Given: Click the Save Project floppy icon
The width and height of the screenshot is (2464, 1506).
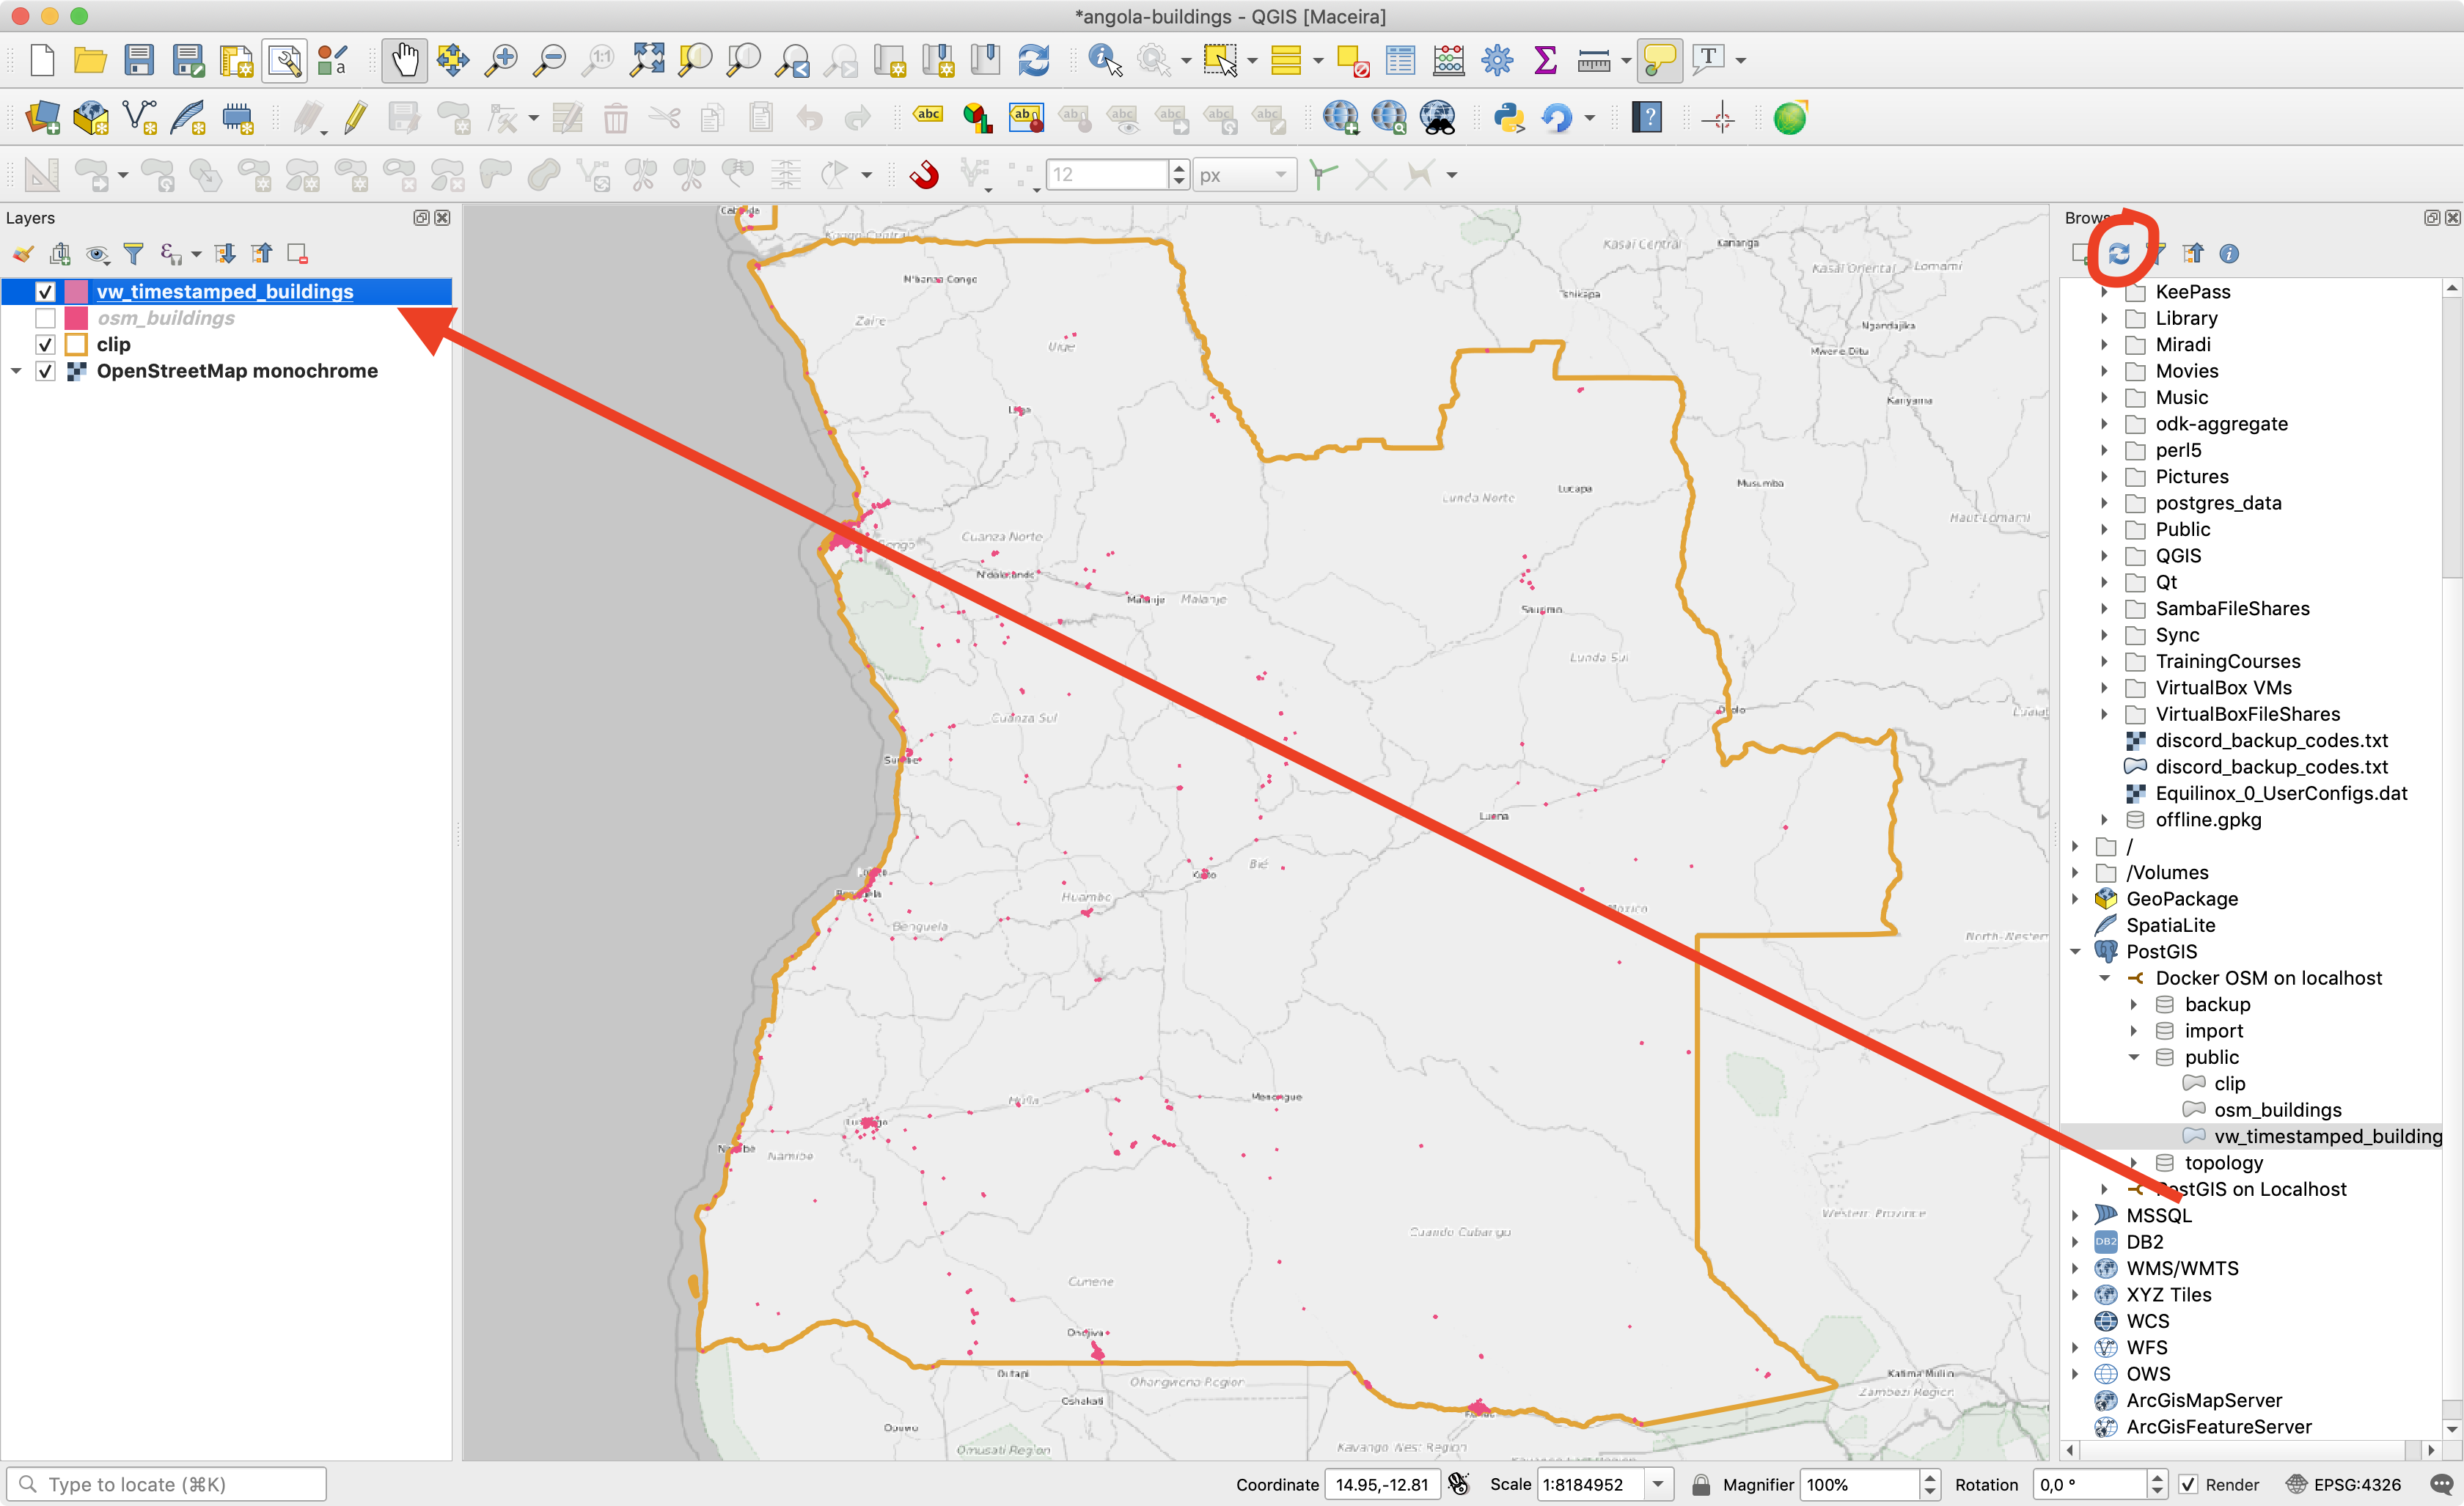Looking at the screenshot, I should click(x=139, y=60).
